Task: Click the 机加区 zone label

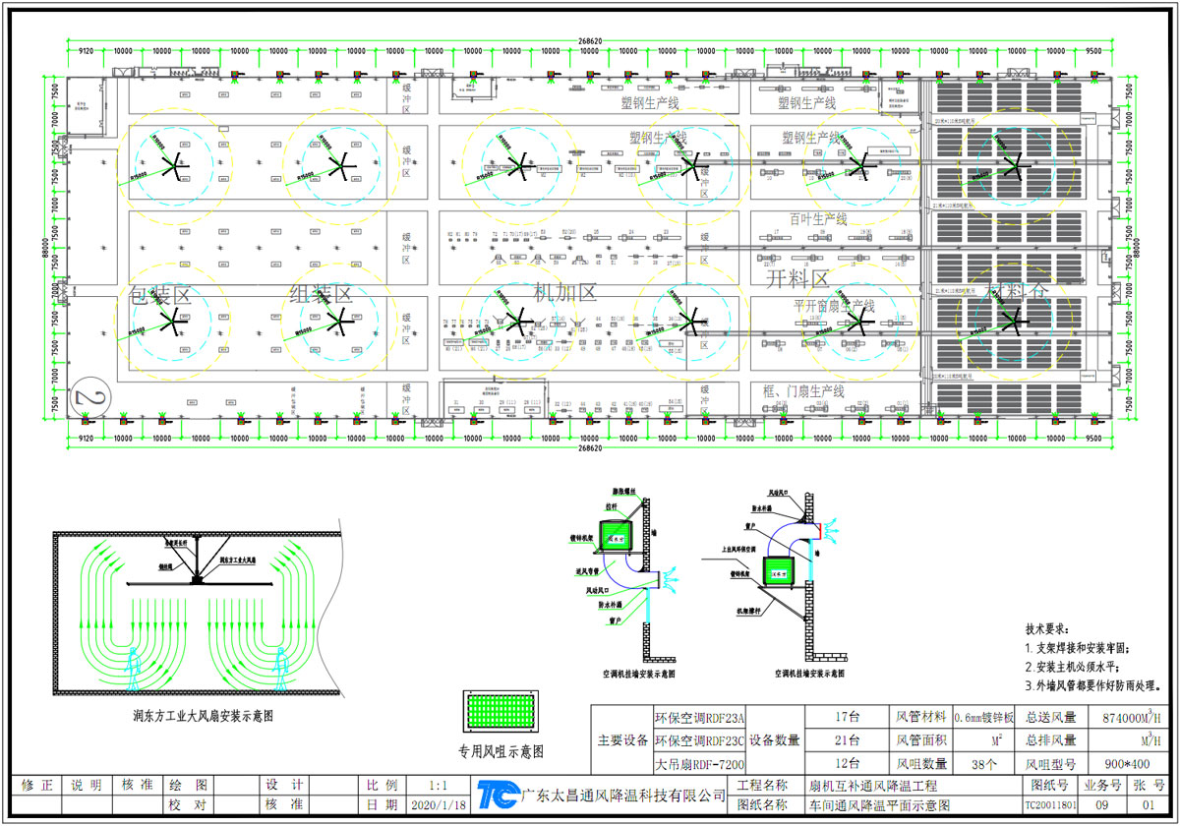Action: (564, 292)
